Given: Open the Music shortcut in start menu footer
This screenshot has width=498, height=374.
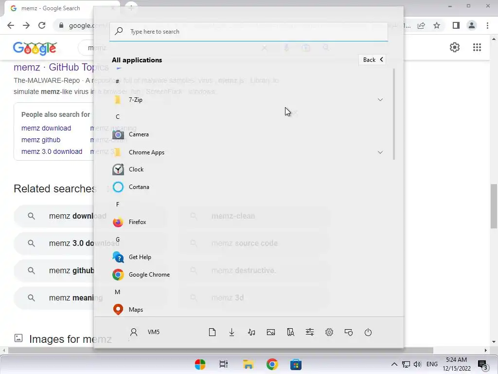Looking at the screenshot, I should [x=251, y=332].
